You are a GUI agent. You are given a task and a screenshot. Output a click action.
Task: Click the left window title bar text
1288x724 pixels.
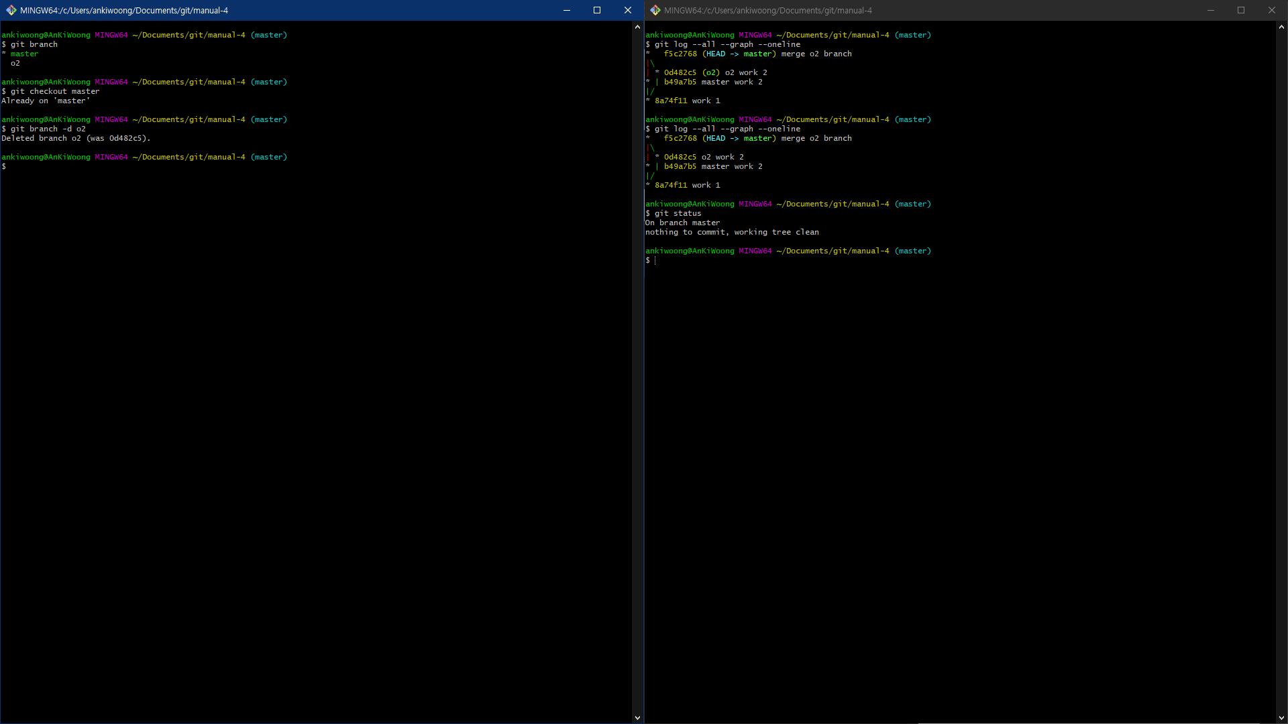(x=124, y=10)
